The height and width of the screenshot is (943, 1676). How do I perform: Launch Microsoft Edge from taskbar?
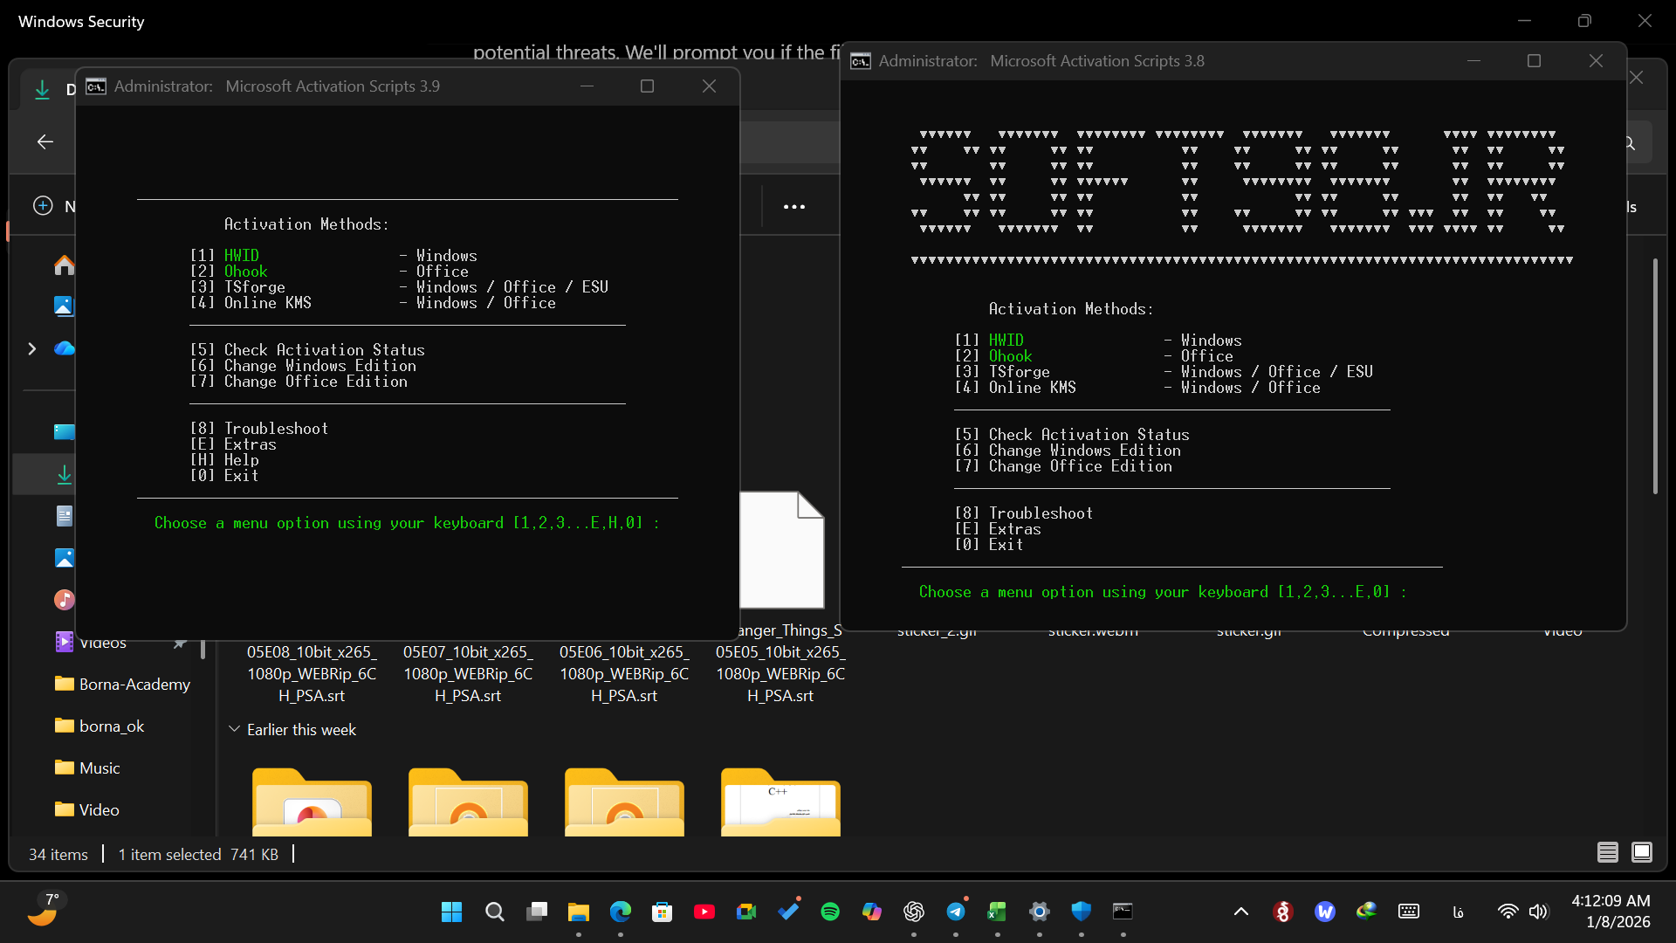pyautogui.click(x=620, y=912)
